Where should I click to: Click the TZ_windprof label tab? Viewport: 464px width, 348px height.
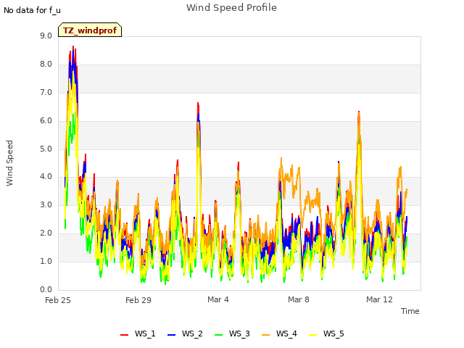click(x=90, y=30)
